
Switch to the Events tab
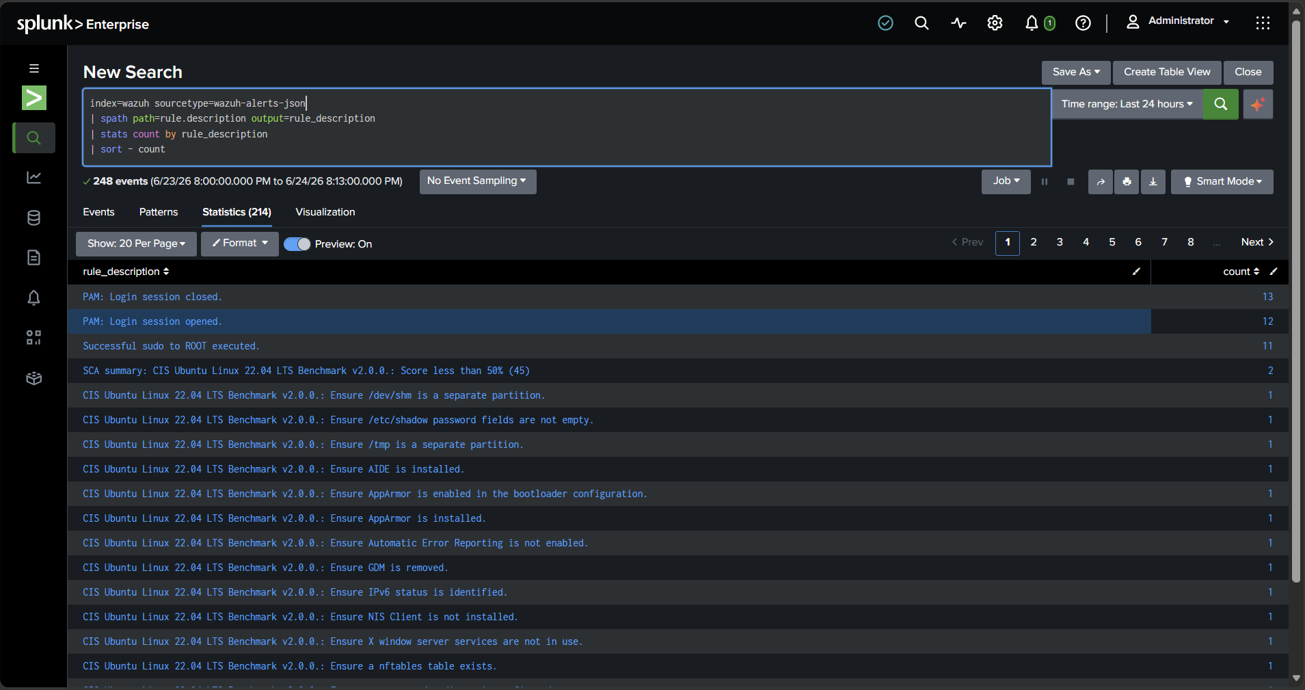click(98, 212)
